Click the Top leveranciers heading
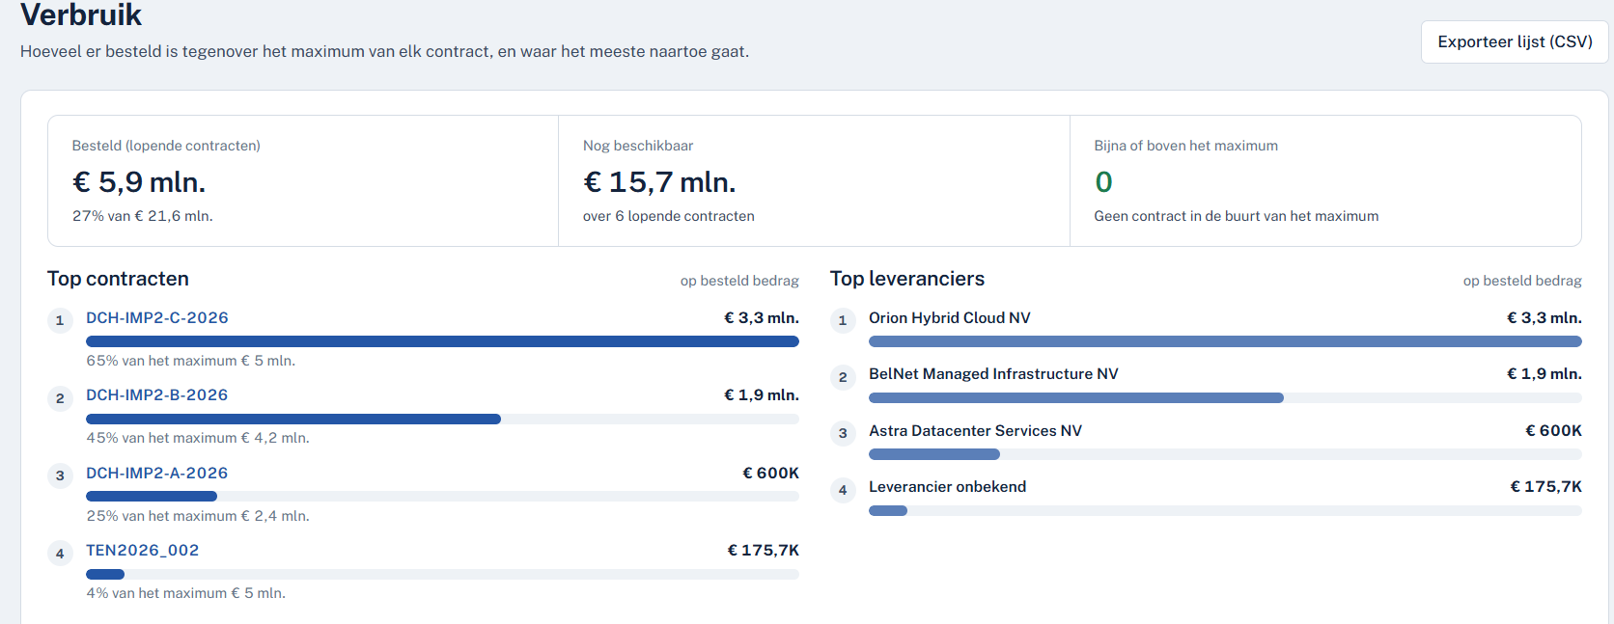Screen dimensions: 1614x624 tap(907, 279)
